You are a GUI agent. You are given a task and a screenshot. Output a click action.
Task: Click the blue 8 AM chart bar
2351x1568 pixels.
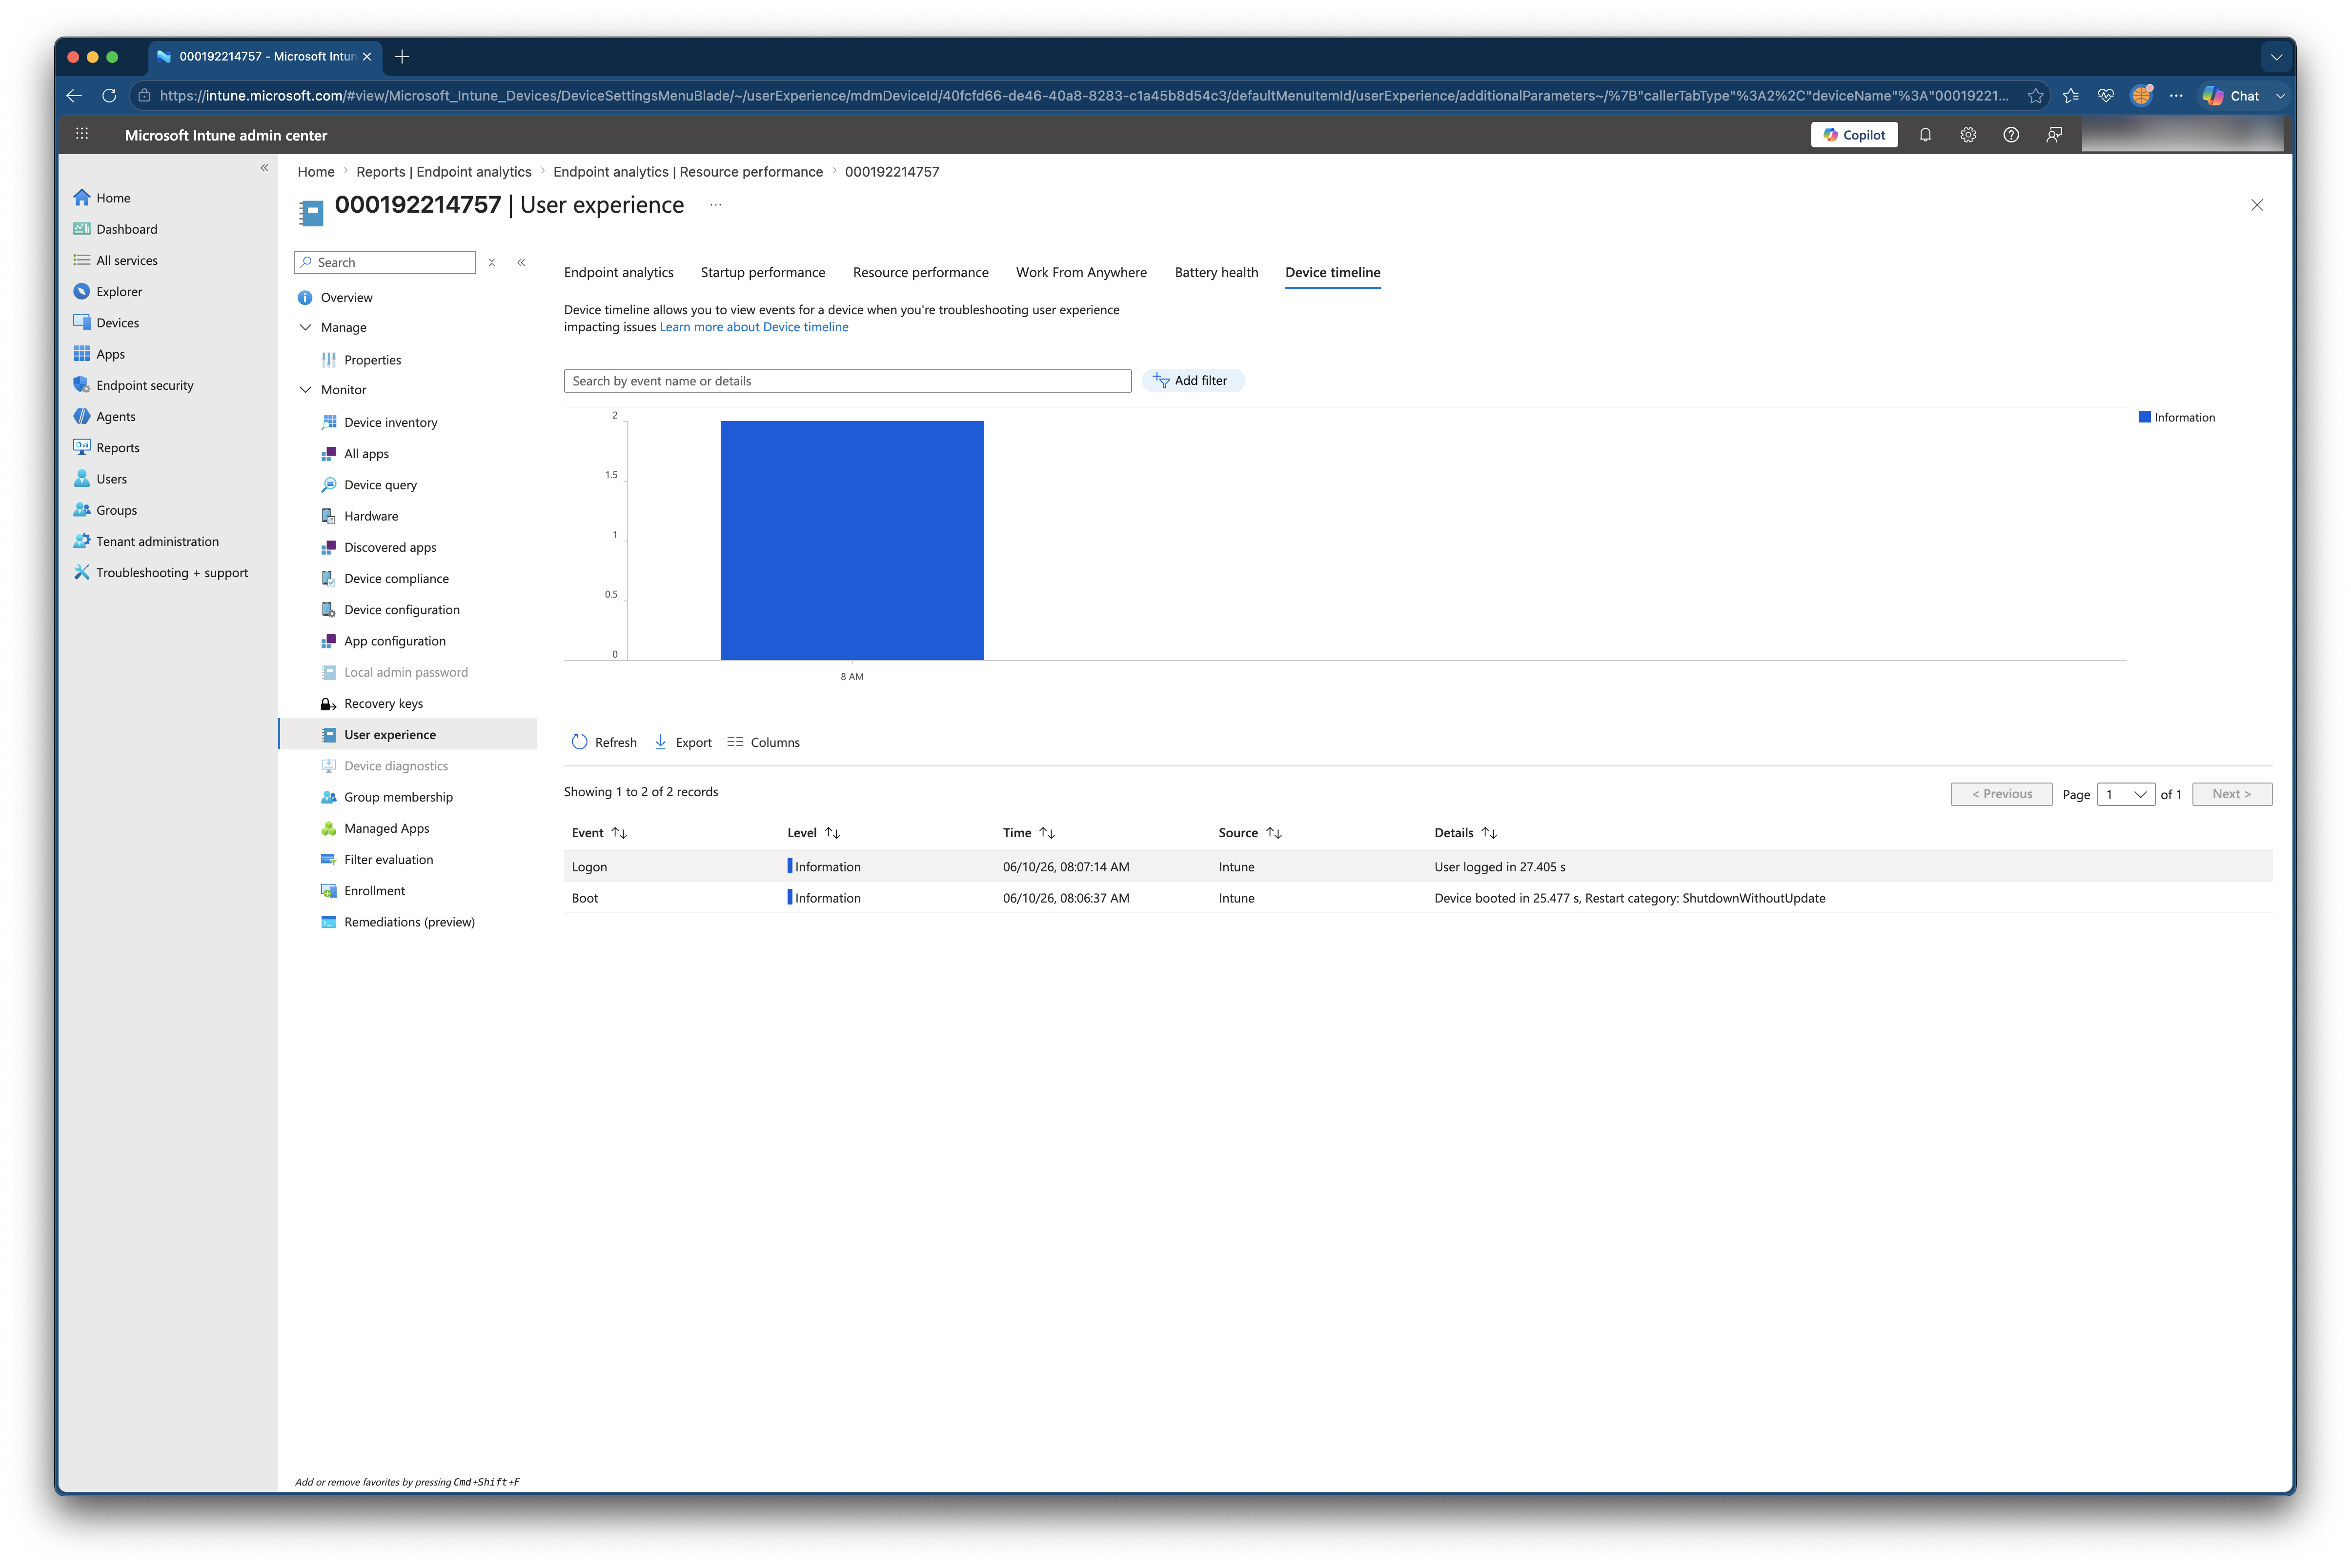point(852,540)
